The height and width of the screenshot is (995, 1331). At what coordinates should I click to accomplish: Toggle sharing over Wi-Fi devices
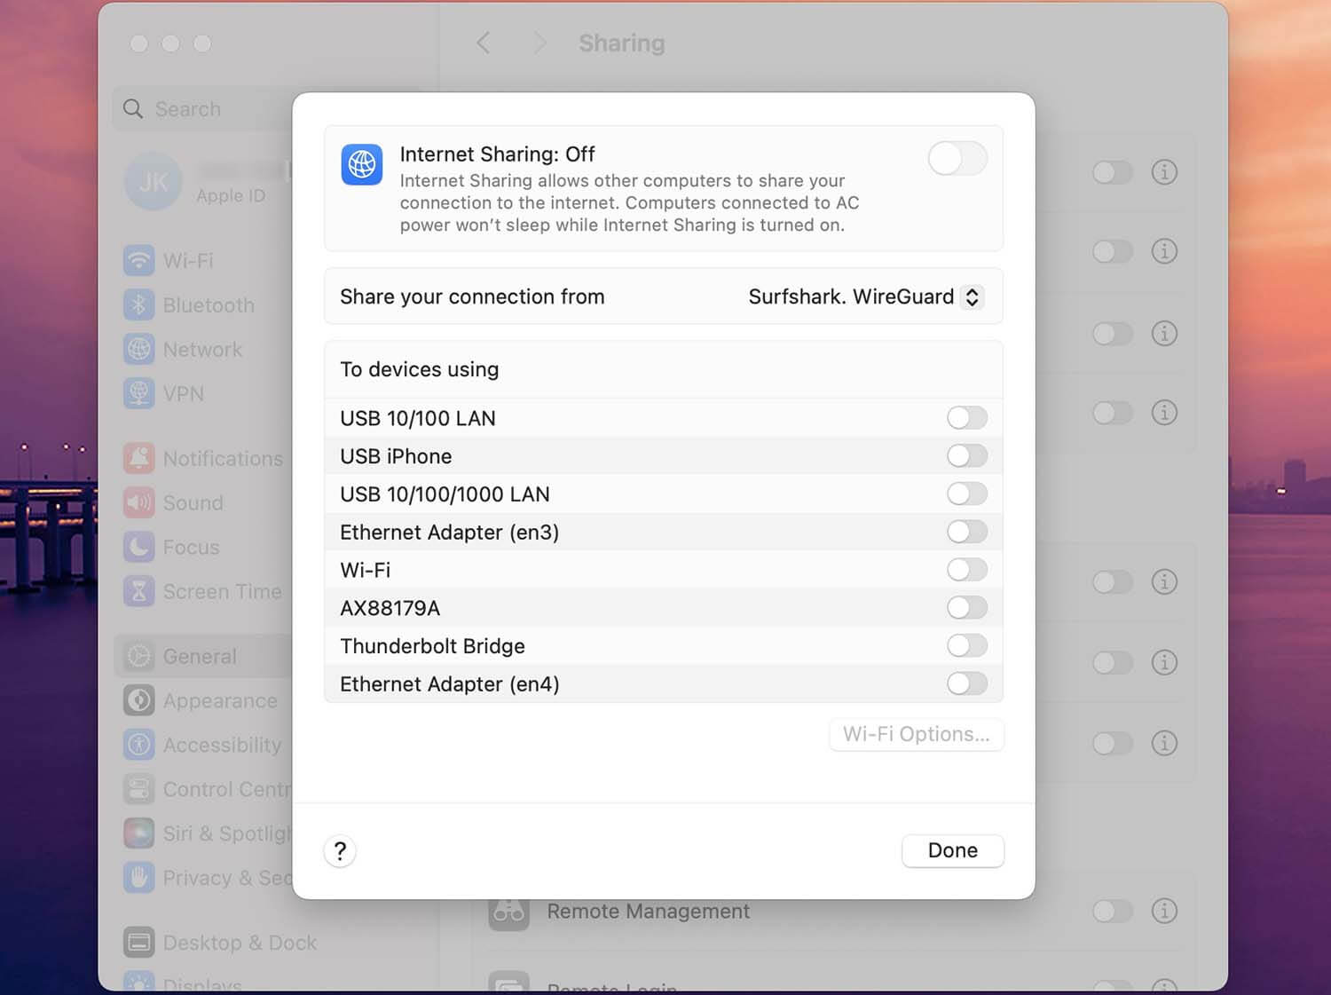(x=966, y=569)
